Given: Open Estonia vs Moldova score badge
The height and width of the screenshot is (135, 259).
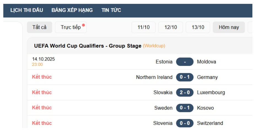Looking at the screenshot, I should click(185, 62).
